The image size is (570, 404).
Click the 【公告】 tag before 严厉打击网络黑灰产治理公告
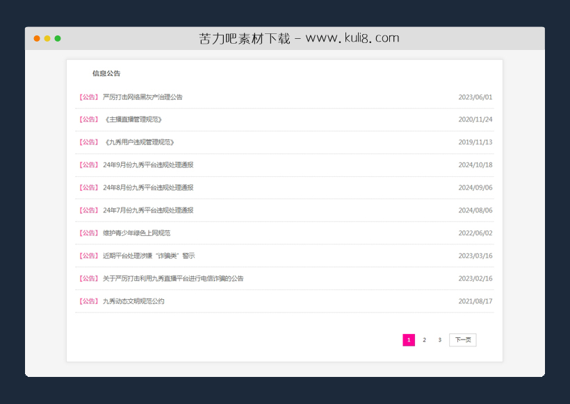88,96
